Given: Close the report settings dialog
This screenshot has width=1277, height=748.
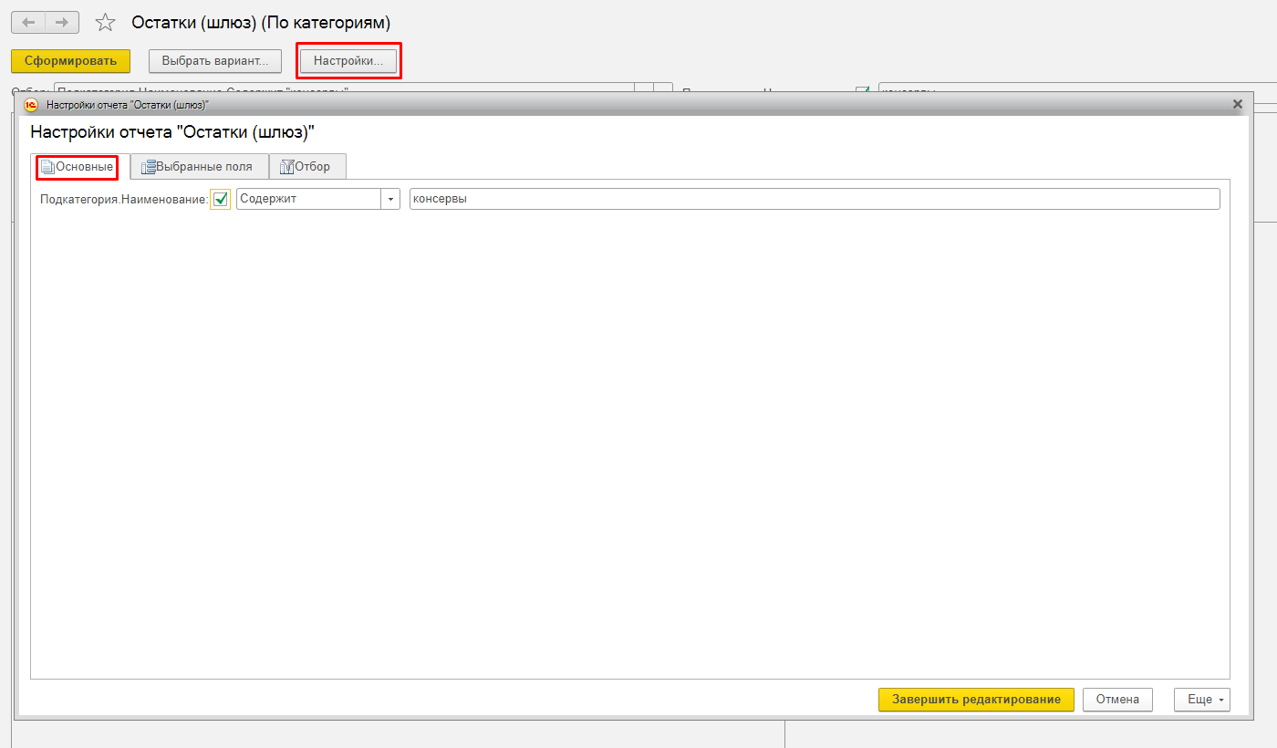Looking at the screenshot, I should [x=1238, y=104].
